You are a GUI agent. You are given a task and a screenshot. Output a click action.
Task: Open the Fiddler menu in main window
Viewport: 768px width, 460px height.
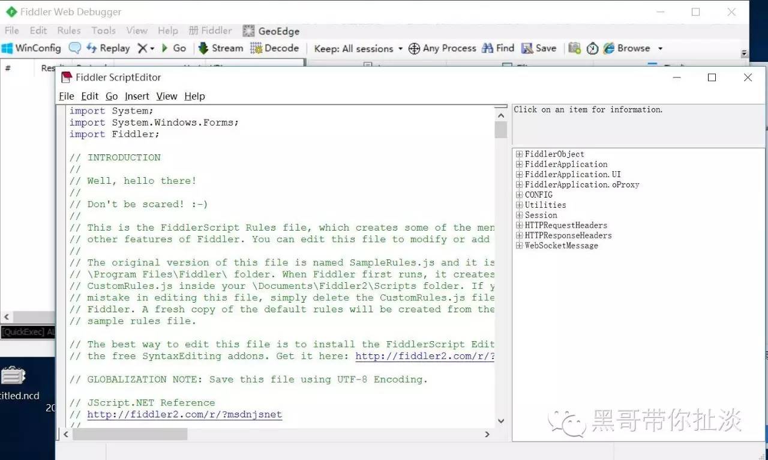tap(211, 31)
